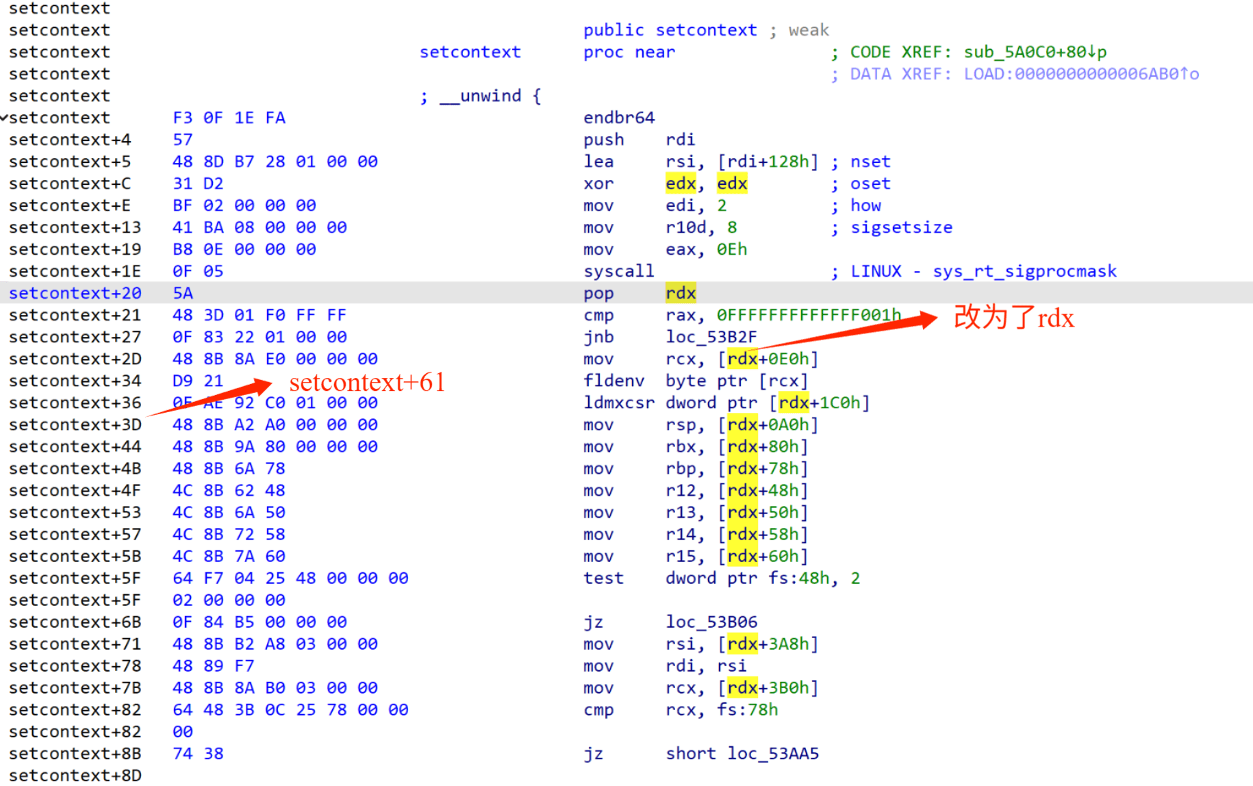Select the 0FFFFFFFFFFFFF001h constant
The width and height of the screenshot is (1253, 786).
click(809, 315)
